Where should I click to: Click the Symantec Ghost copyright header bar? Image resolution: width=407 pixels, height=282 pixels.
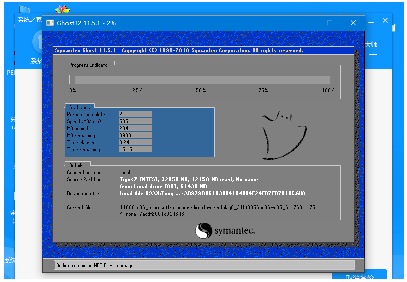203,51
